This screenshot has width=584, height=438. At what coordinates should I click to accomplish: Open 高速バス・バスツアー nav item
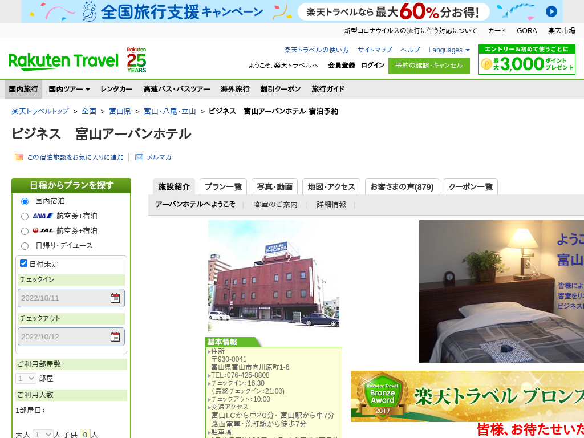click(177, 89)
